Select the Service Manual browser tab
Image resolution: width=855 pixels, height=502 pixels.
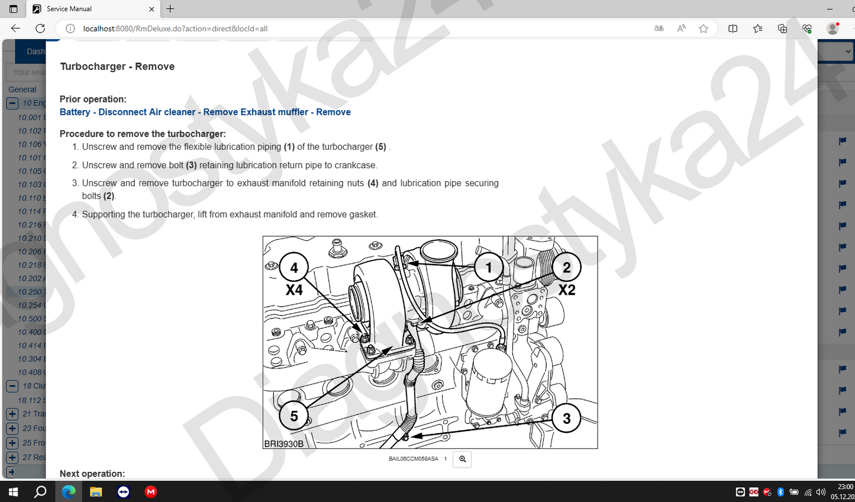[92, 9]
